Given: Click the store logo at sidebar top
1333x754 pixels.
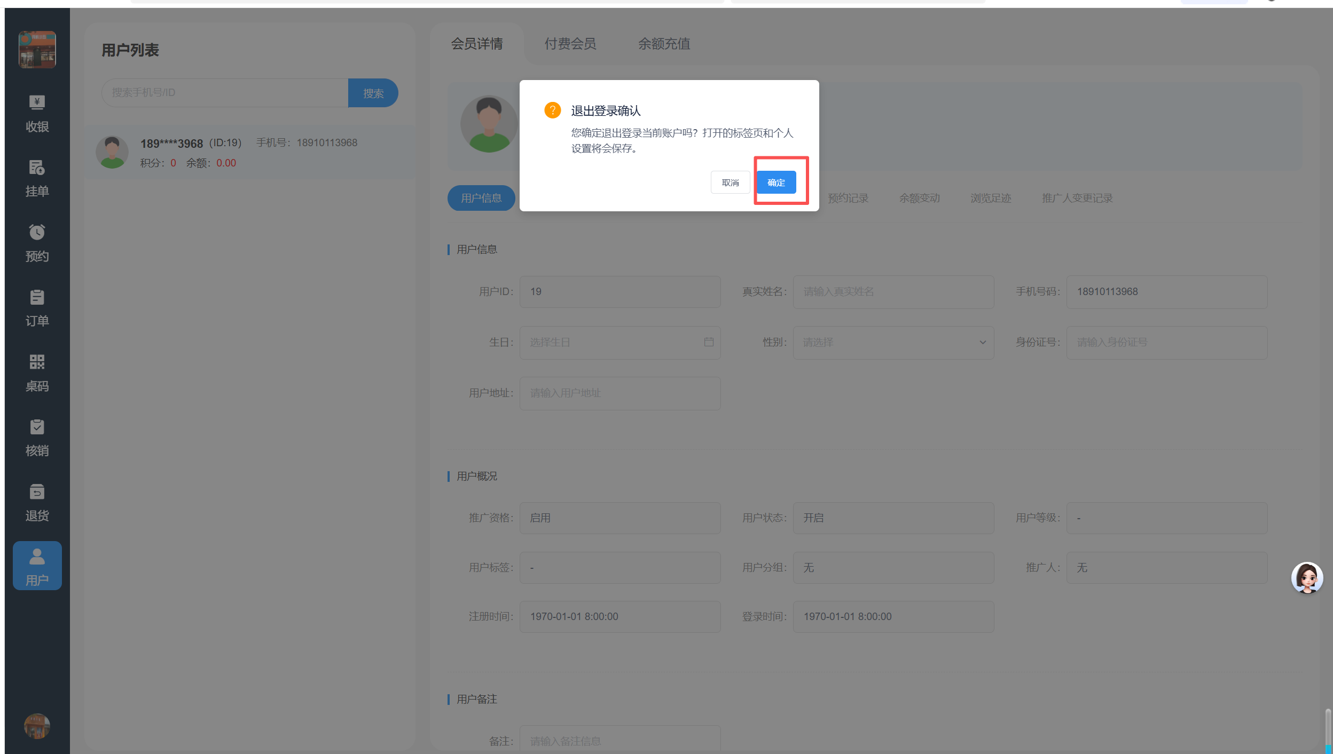Looking at the screenshot, I should point(37,50).
